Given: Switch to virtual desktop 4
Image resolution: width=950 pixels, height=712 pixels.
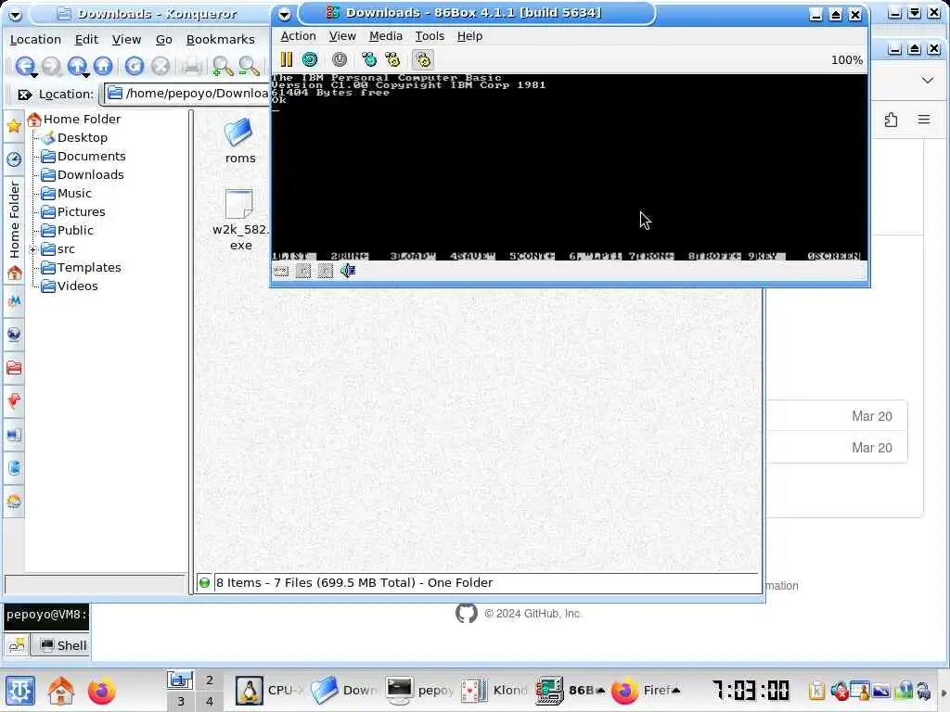Looking at the screenshot, I should click(x=209, y=701).
